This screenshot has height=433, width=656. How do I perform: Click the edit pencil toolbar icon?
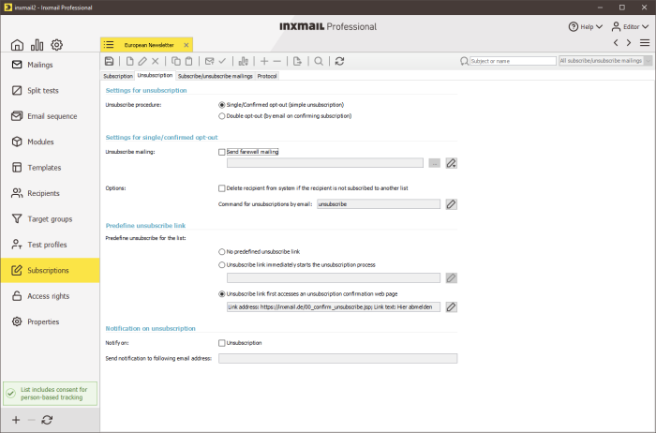[x=142, y=61]
